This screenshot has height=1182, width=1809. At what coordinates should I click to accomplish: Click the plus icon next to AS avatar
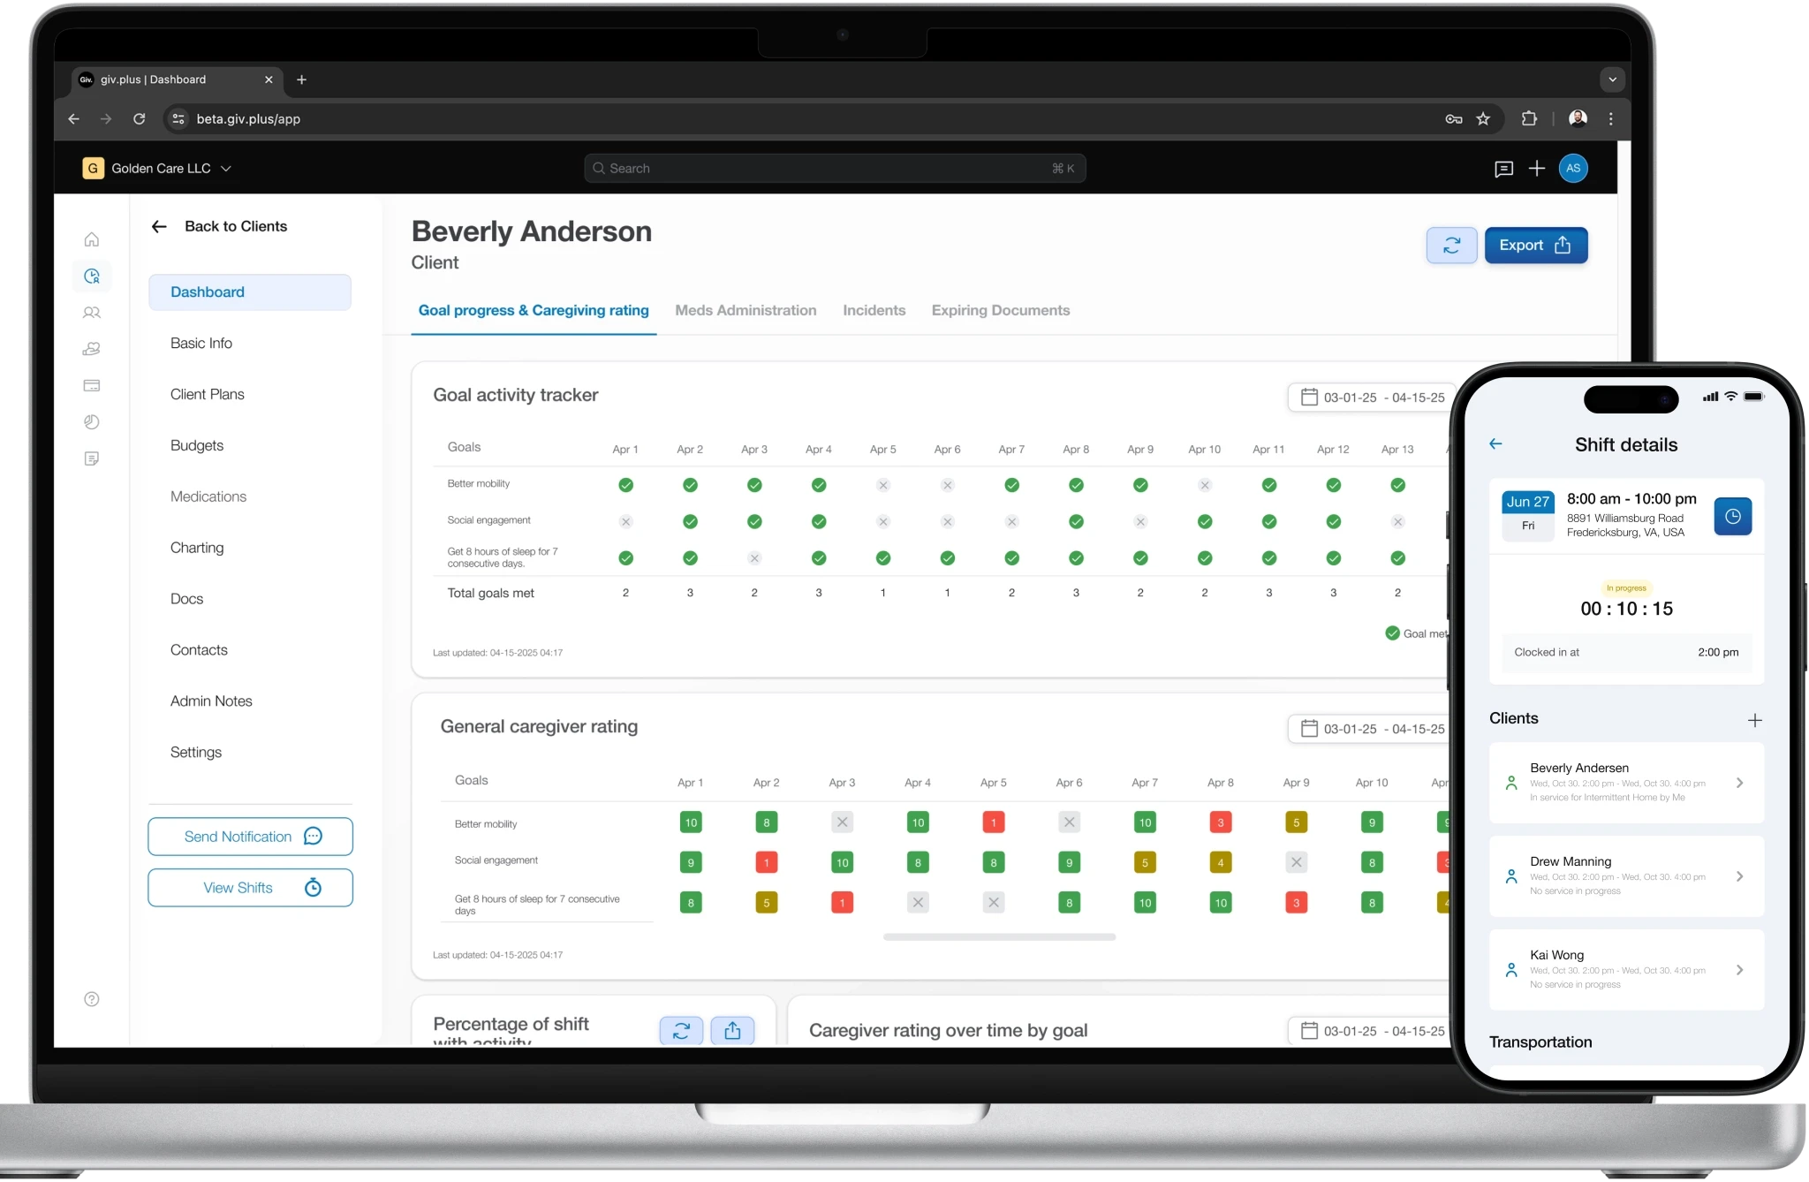[1537, 169]
